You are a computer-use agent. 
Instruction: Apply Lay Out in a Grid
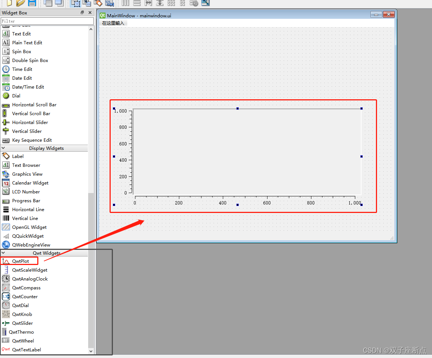click(171, 3)
